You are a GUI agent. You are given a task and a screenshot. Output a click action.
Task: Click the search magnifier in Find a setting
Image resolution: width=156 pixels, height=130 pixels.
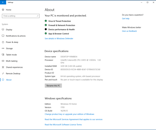38,16
